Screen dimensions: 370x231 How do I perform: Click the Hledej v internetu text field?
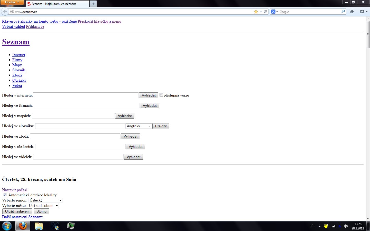click(86, 95)
